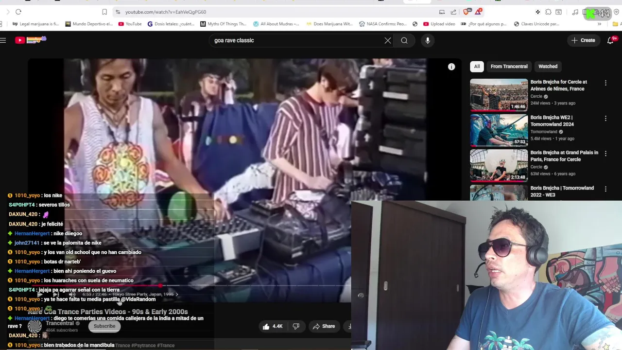Click the globe bookmark icon after NASA Confirms
Viewport: 622px width, 350px height.
415,24
